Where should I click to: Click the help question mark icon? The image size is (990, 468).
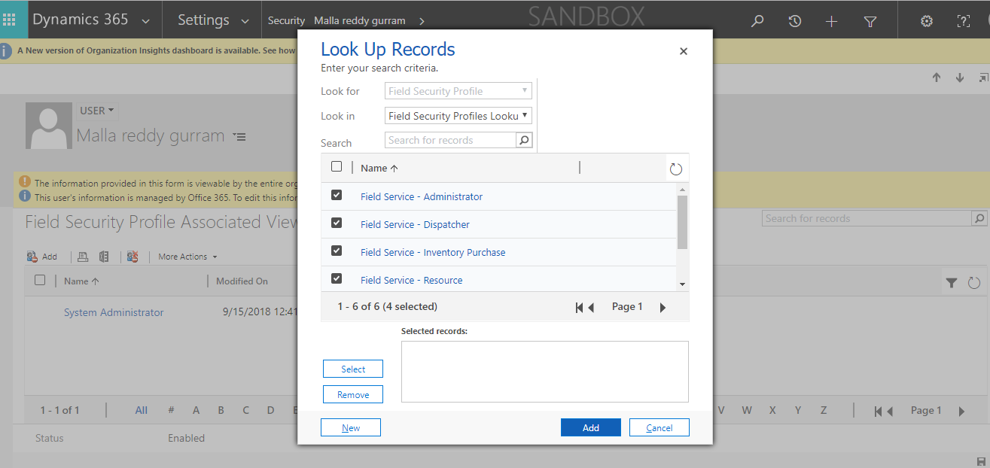[963, 21]
